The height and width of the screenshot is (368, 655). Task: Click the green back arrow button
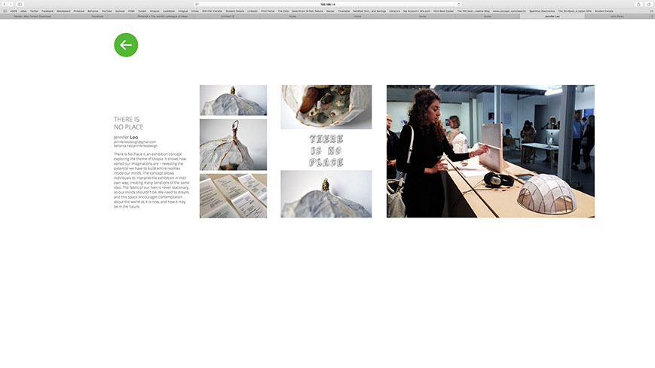[x=126, y=45]
